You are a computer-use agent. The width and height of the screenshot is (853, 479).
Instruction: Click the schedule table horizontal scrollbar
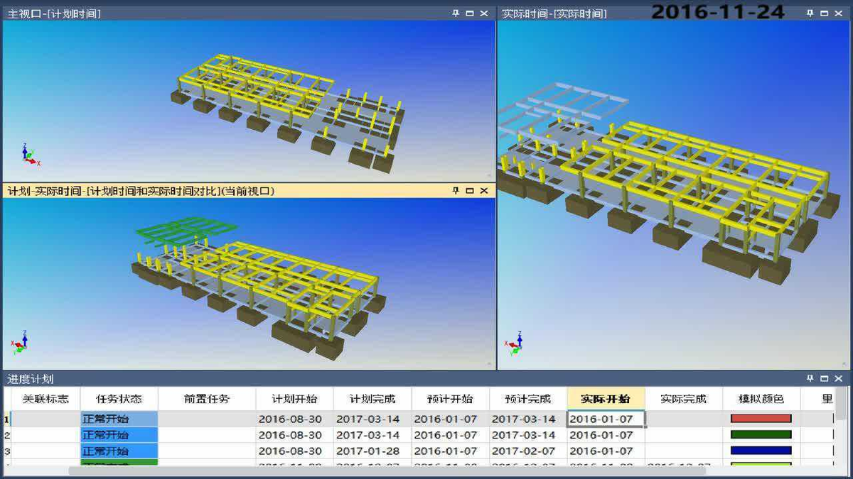(x=387, y=470)
